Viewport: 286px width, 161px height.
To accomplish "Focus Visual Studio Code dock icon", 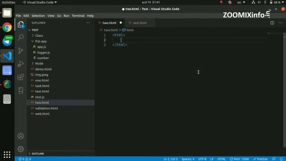I will 7,56.
